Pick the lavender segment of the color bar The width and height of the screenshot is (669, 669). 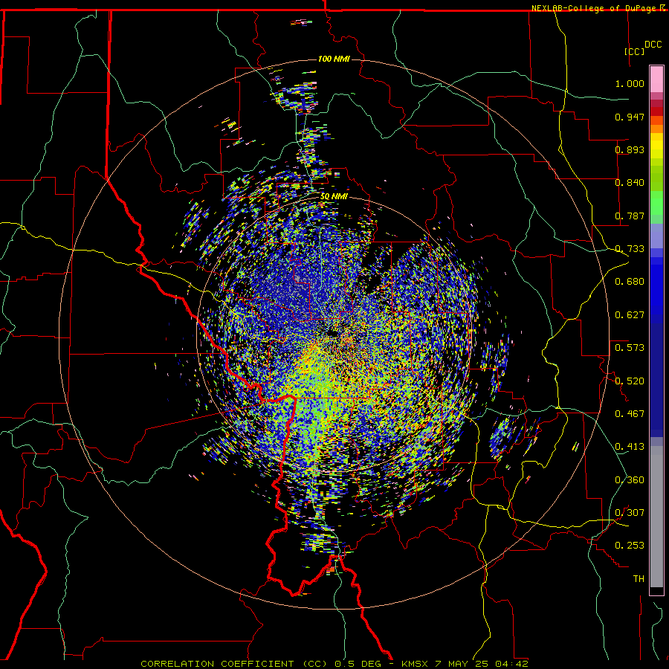pos(656,236)
